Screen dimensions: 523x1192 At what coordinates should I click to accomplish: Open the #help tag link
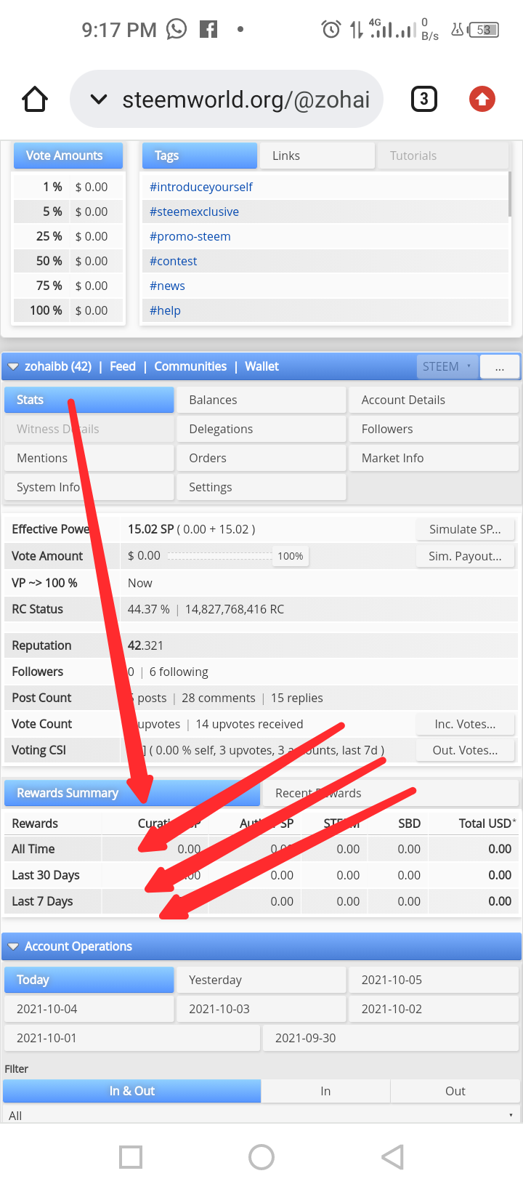165,310
